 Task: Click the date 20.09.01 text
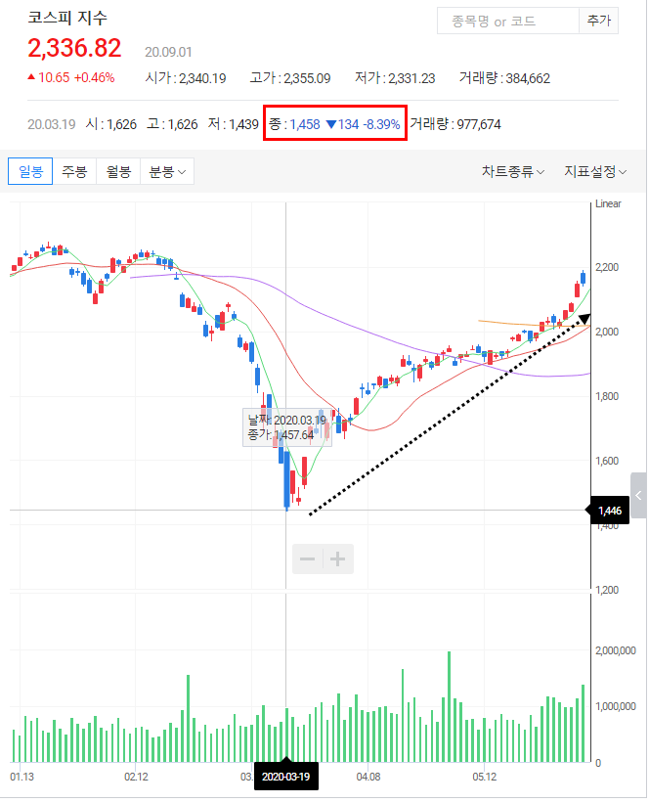[x=168, y=52]
